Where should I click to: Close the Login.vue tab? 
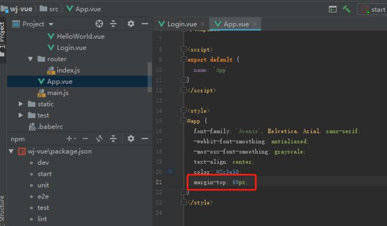202,24
